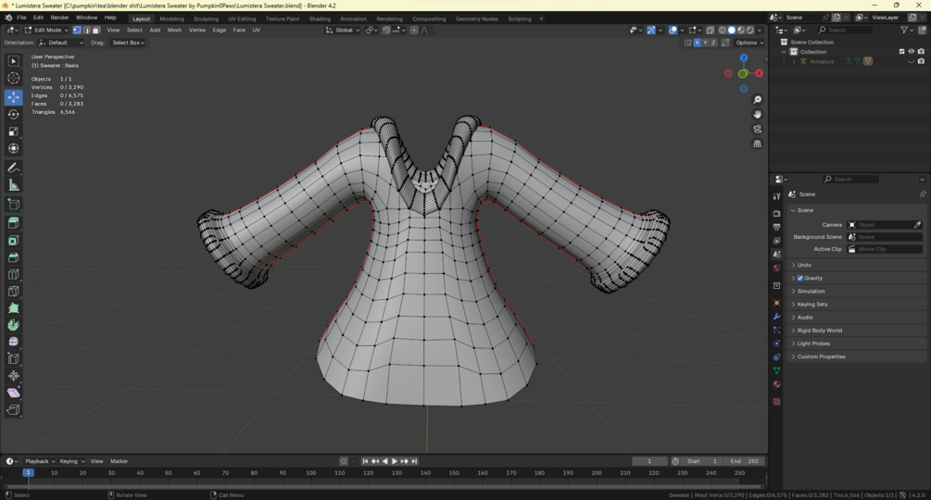Image resolution: width=931 pixels, height=500 pixels.
Task: Toggle camera view using the viewport camera icon
Action: (x=757, y=129)
